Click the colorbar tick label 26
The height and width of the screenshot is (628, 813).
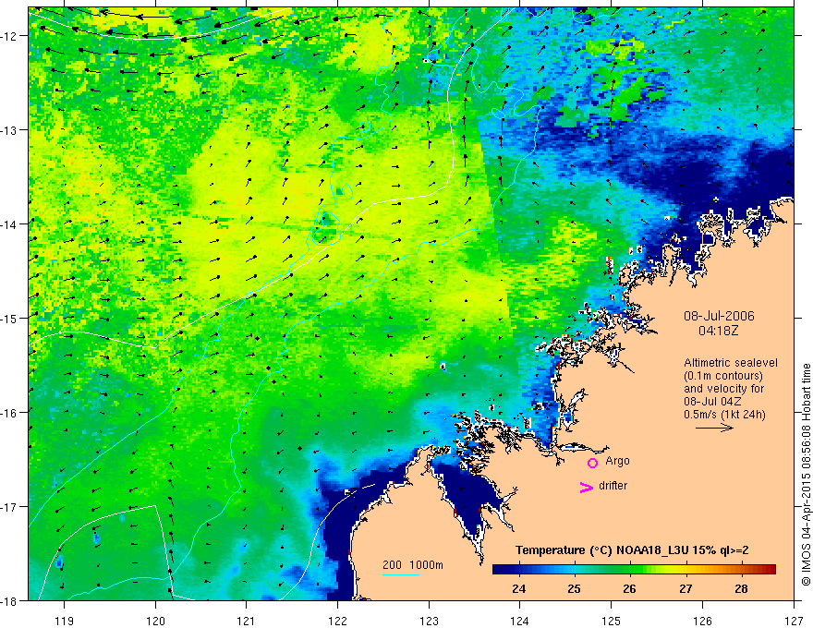point(629,589)
